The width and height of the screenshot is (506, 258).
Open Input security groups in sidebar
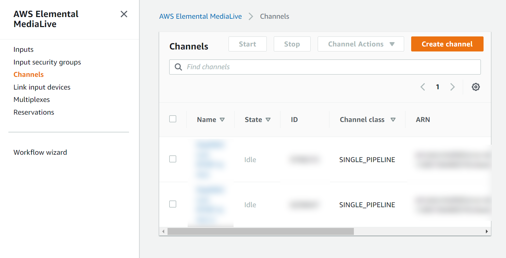click(x=47, y=62)
